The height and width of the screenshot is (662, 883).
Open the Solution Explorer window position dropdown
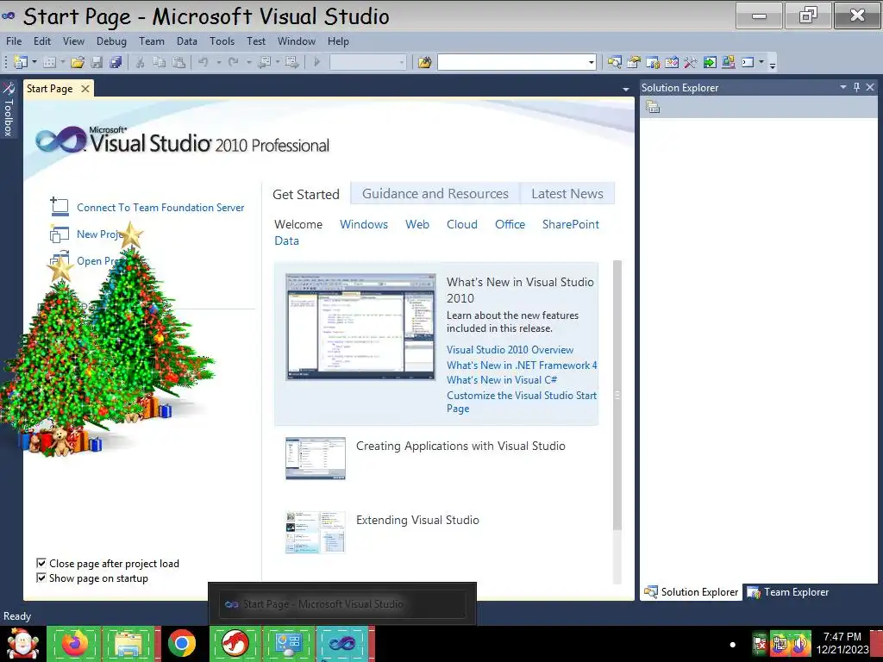coord(843,87)
